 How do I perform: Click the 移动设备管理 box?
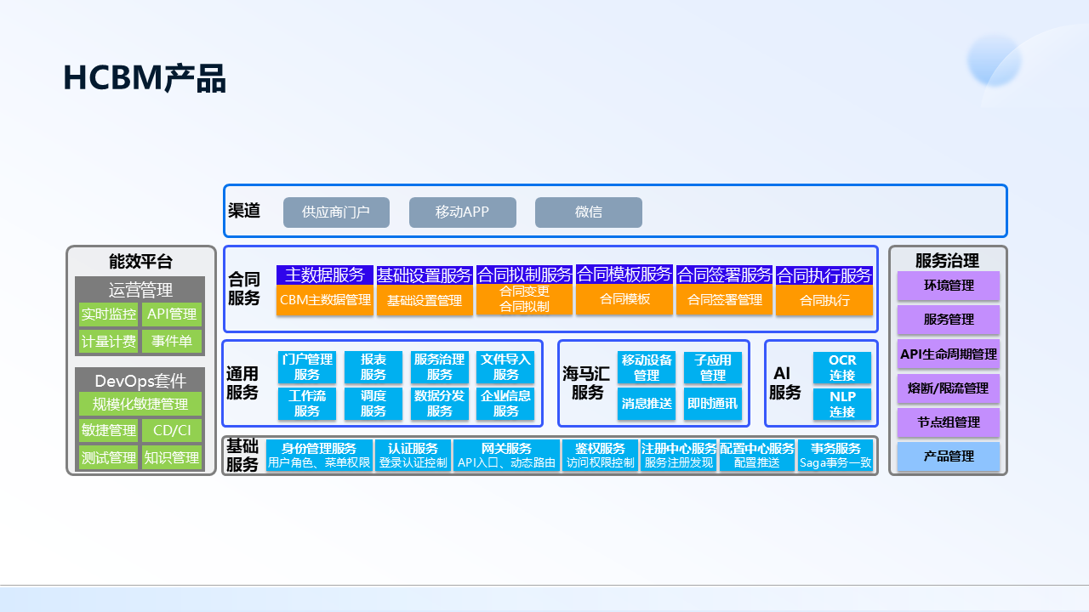(x=647, y=367)
